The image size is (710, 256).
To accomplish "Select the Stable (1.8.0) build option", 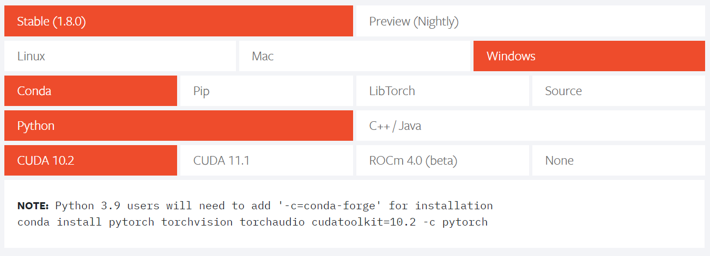I will (179, 21).
